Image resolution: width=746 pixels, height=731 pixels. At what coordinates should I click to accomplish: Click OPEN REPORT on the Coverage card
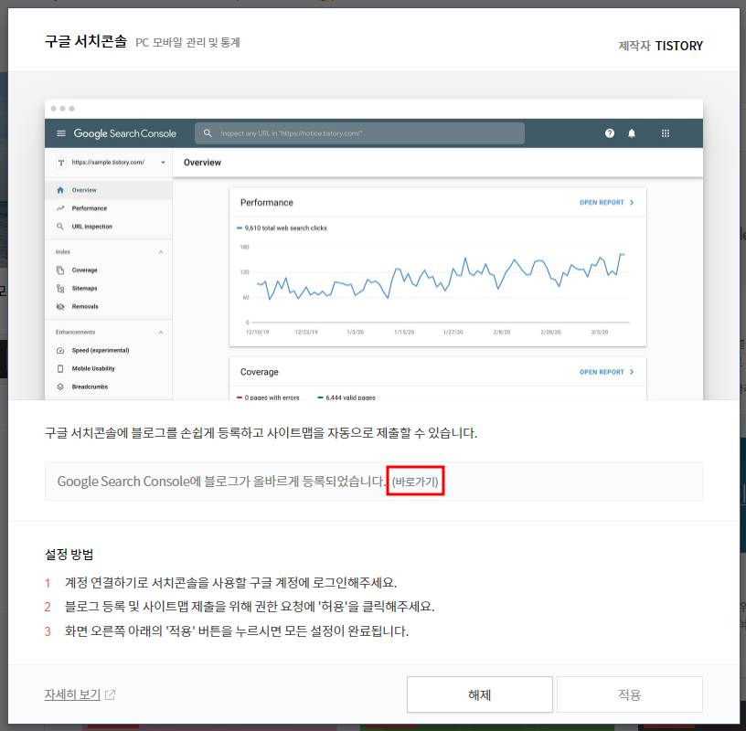click(x=607, y=372)
